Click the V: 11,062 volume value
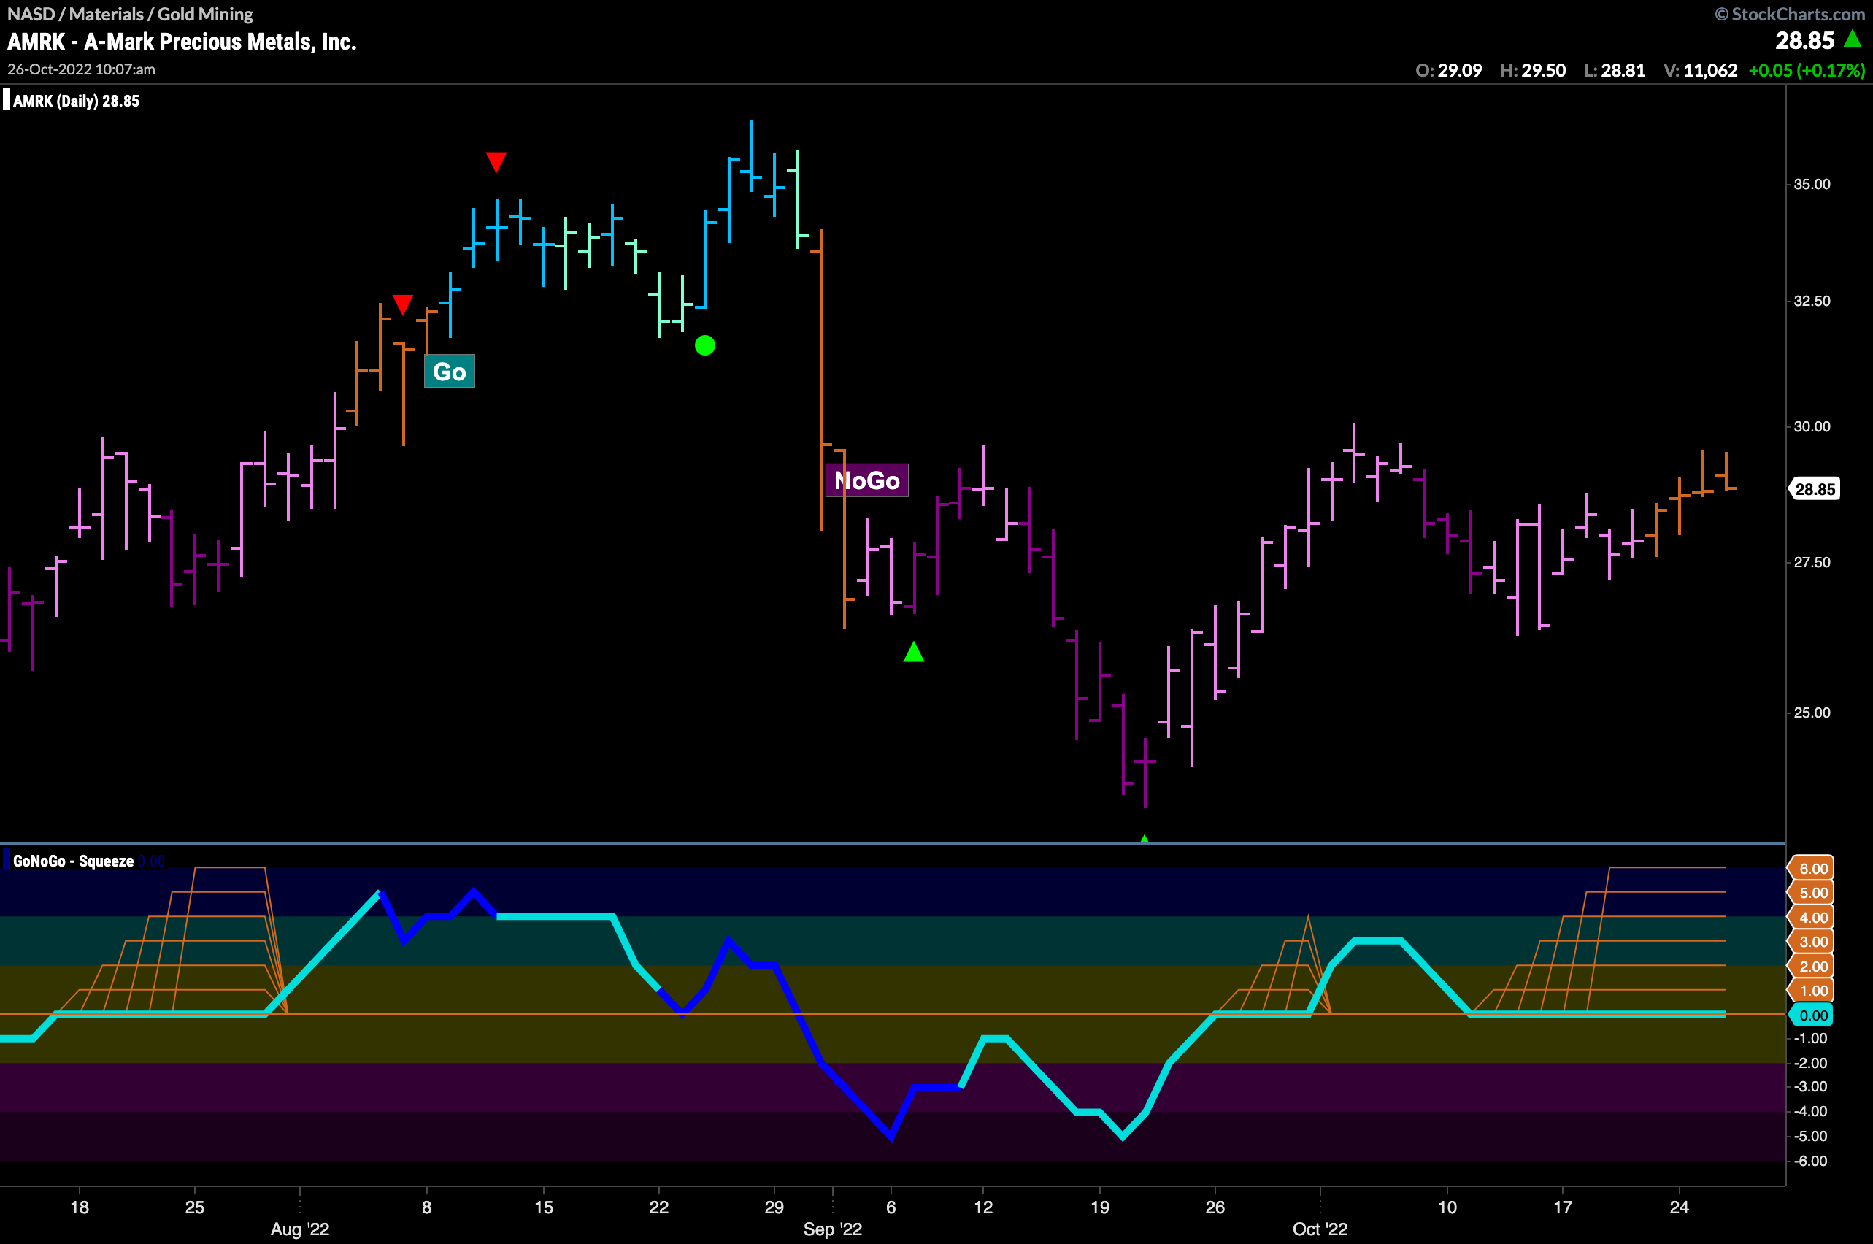This screenshot has height=1244, width=1873. point(1701,70)
